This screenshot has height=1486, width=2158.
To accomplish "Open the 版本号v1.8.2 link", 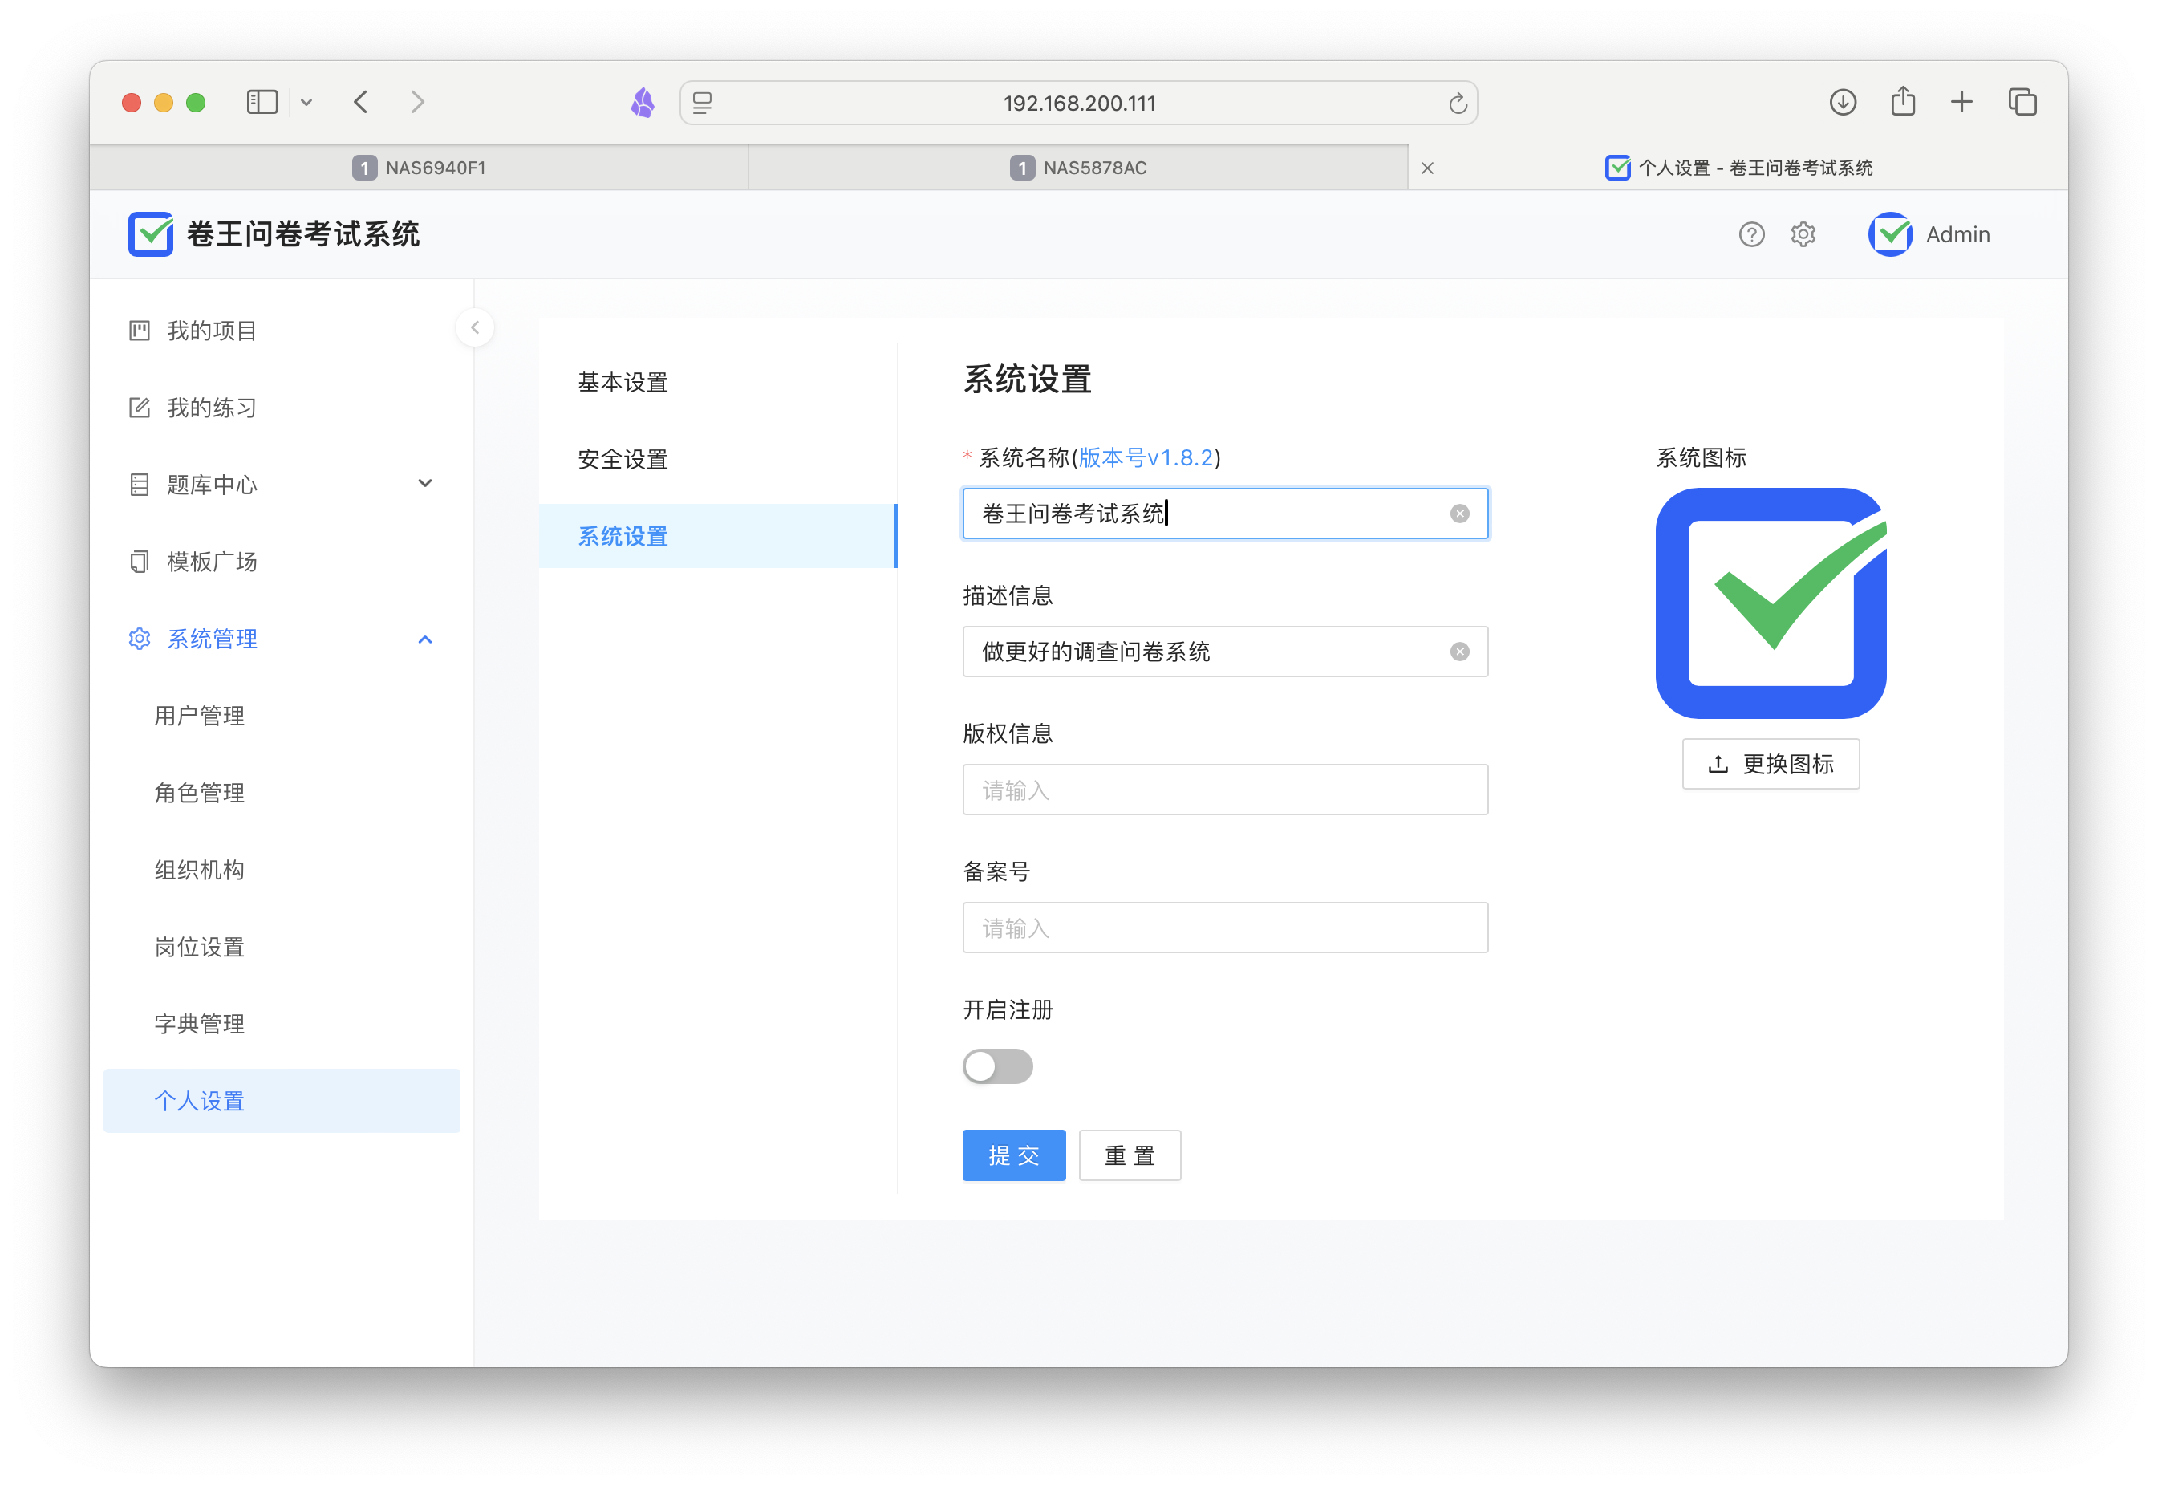I will [1146, 458].
